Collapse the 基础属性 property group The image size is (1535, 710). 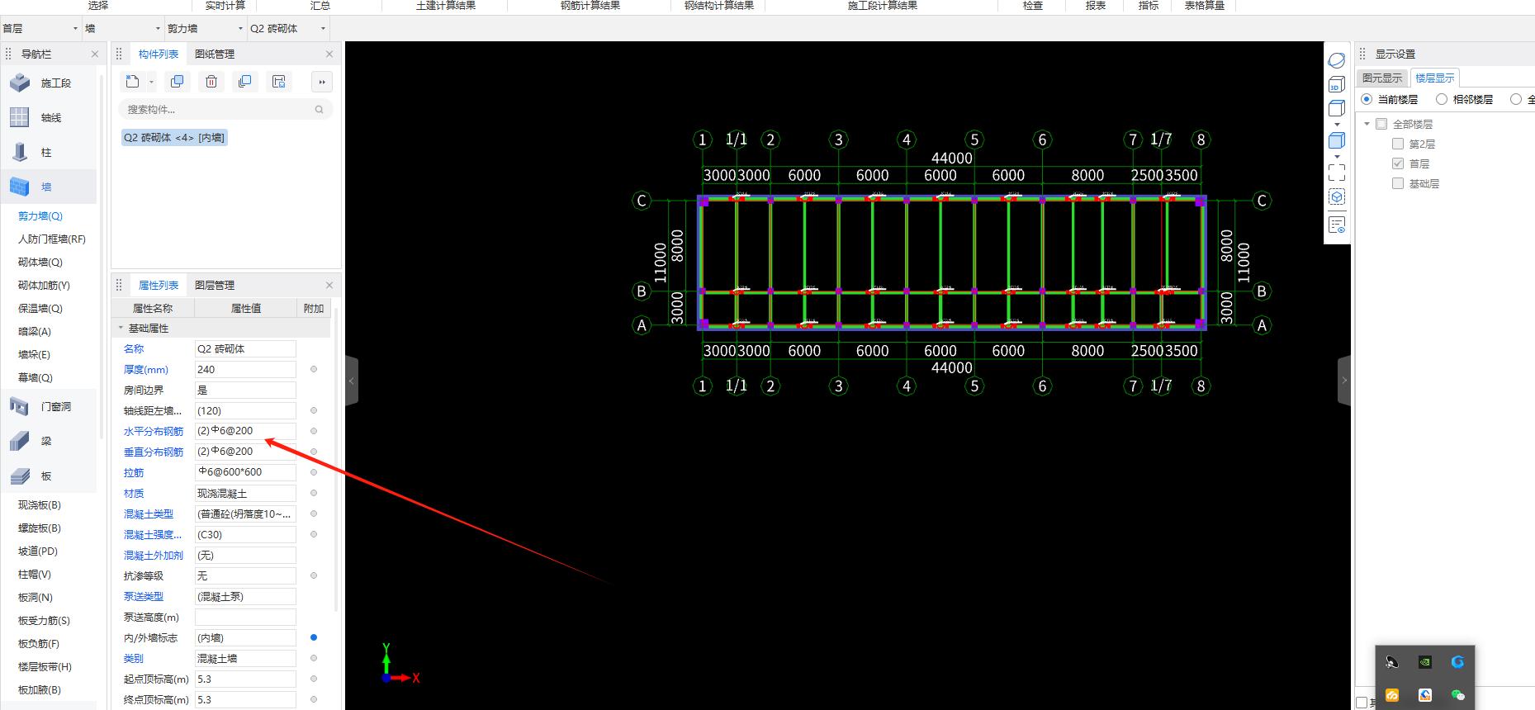pyautogui.click(x=121, y=328)
